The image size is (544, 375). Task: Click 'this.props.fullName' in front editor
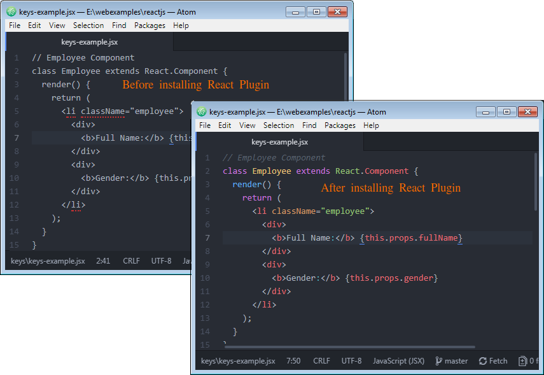[x=412, y=238]
